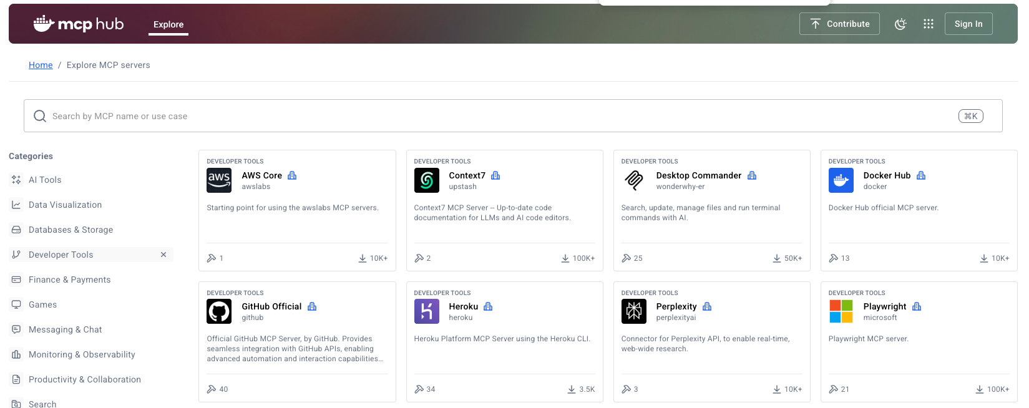The width and height of the screenshot is (1029, 408).
Task: Click the Contribute button
Action: [839, 24]
